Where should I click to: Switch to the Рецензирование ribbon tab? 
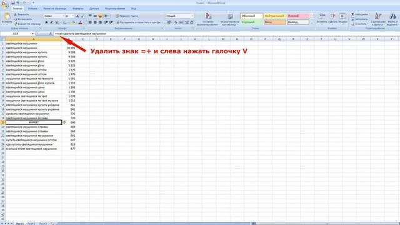pyautogui.click(x=115, y=8)
